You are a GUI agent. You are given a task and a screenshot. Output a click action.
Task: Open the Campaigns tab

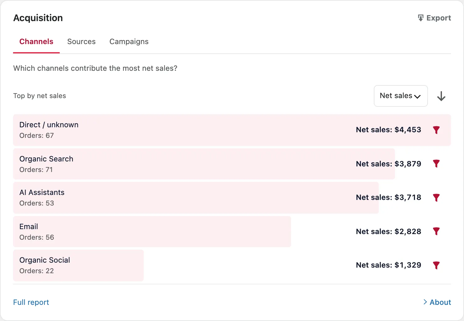(129, 42)
